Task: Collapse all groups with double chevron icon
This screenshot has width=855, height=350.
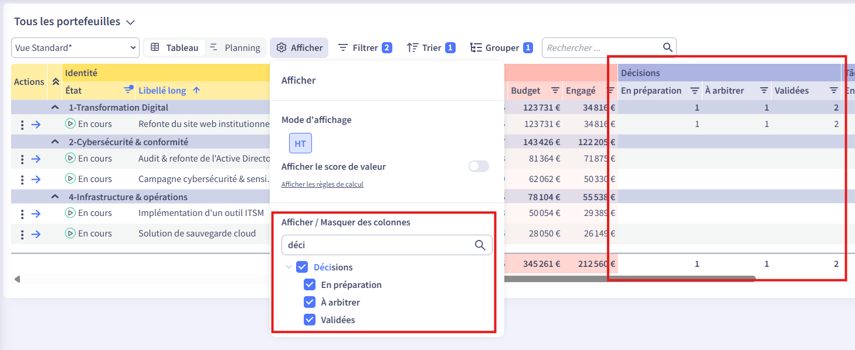Action: pyautogui.click(x=56, y=82)
